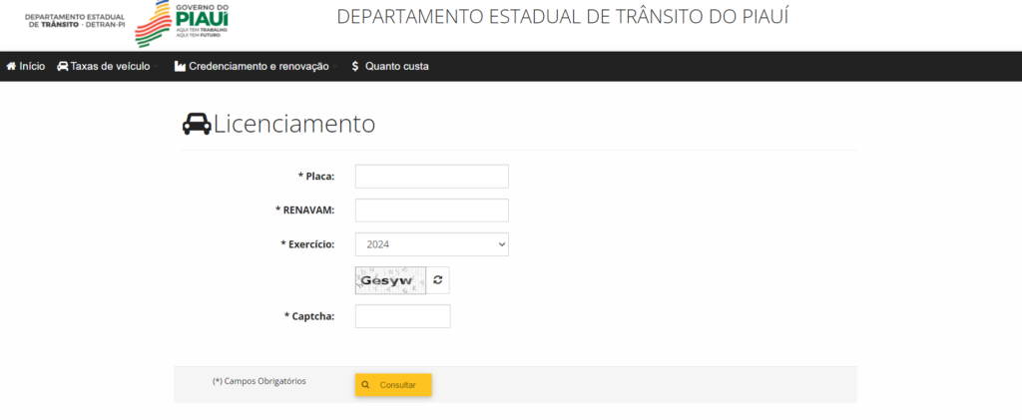The image size is (1022, 420).
Task: Focus the RENAVAM input field
Action: point(431,210)
